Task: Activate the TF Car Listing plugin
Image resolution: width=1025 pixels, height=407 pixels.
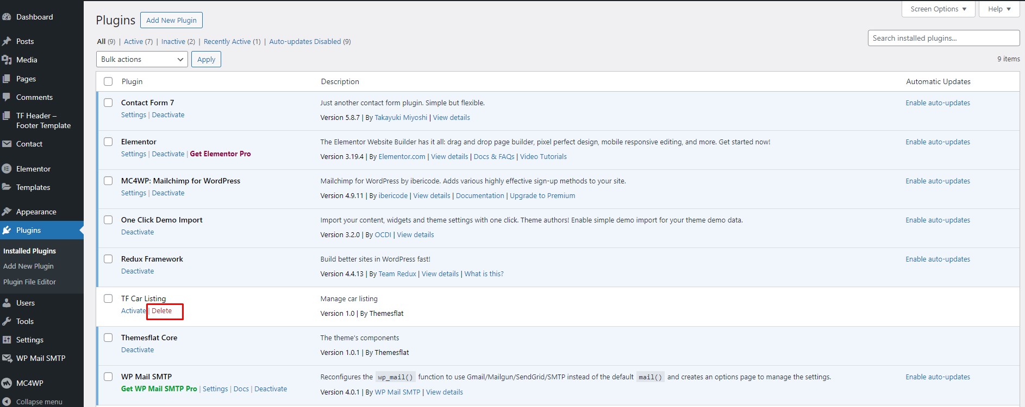Action: pos(134,311)
